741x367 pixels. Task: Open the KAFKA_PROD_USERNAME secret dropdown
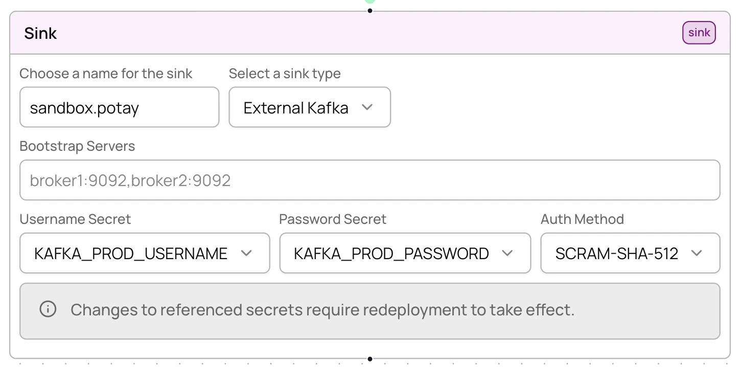click(145, 253)
